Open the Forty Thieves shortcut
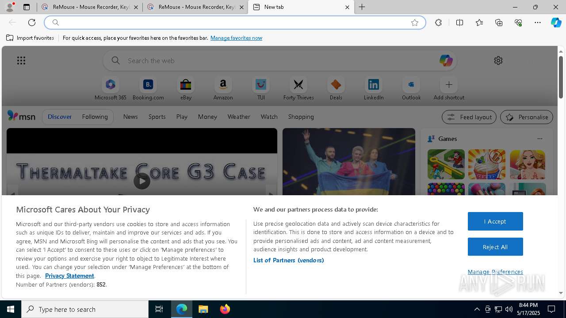 [298, 89]
